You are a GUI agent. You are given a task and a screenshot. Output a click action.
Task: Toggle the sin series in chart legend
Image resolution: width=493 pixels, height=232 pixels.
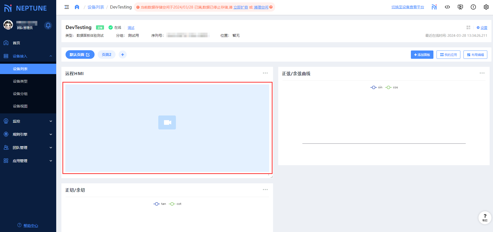(x=376, y=88)
